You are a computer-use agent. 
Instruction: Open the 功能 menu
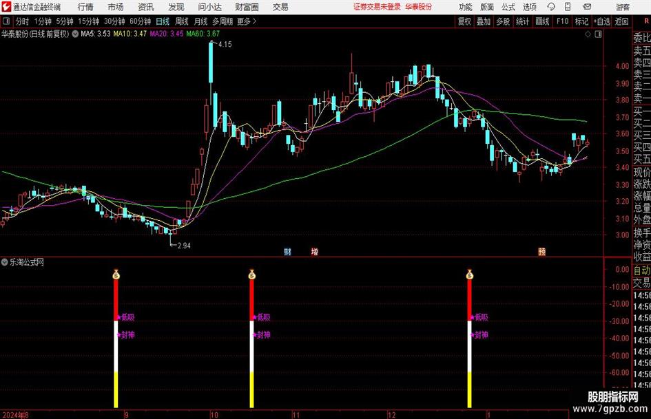coord(466,7)
